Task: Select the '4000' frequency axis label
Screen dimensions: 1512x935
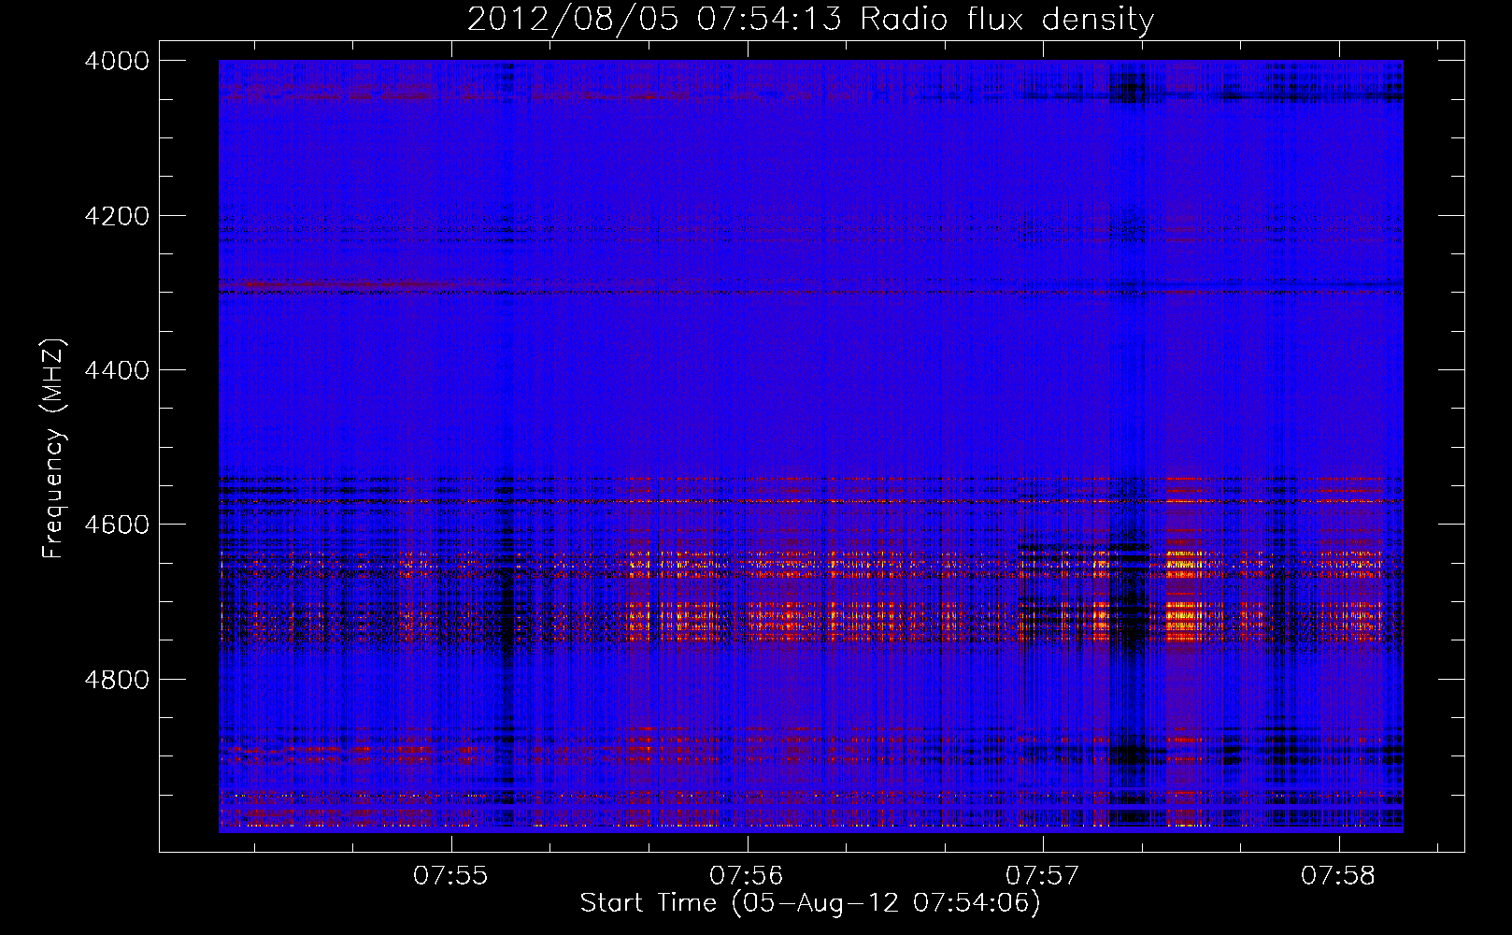Action: click(116, 61)
